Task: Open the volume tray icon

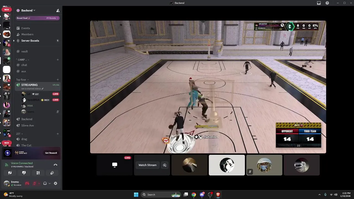Action: (335, 195)
